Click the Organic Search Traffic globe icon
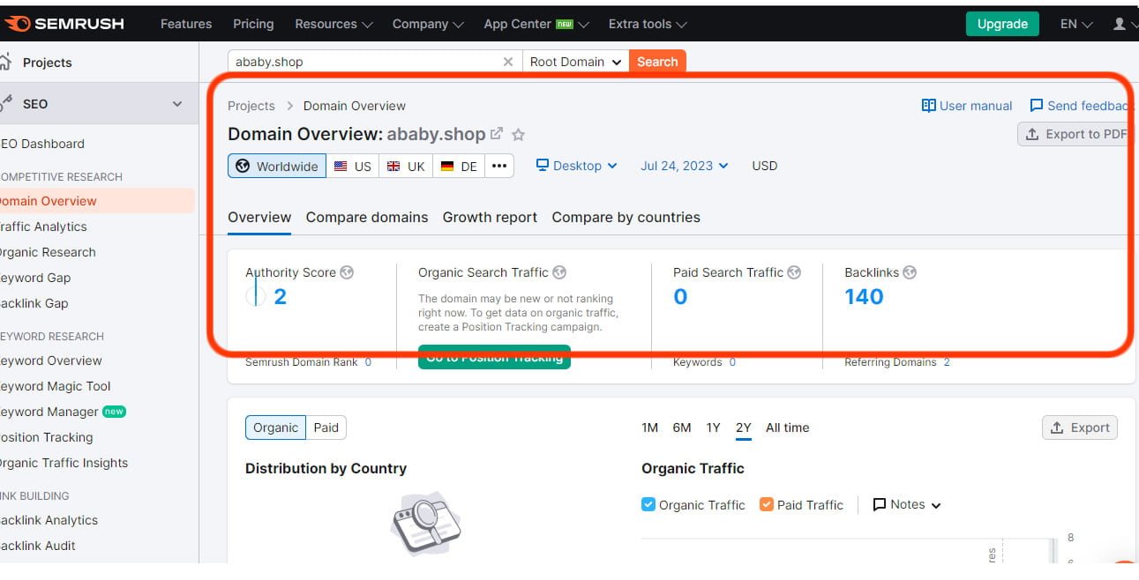Viewport: 1139px width, 580px height. point(559,272)
